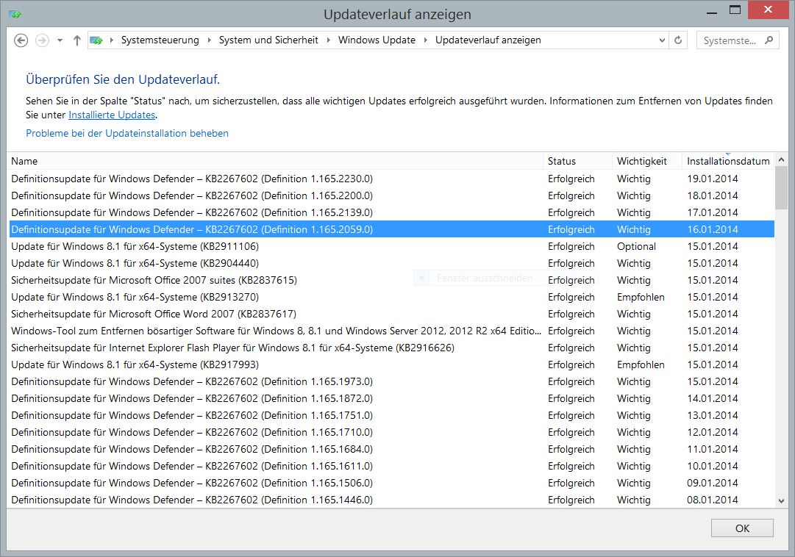Click the Back navigation arrow
The image size is (795, 557).
click(21, 40)
